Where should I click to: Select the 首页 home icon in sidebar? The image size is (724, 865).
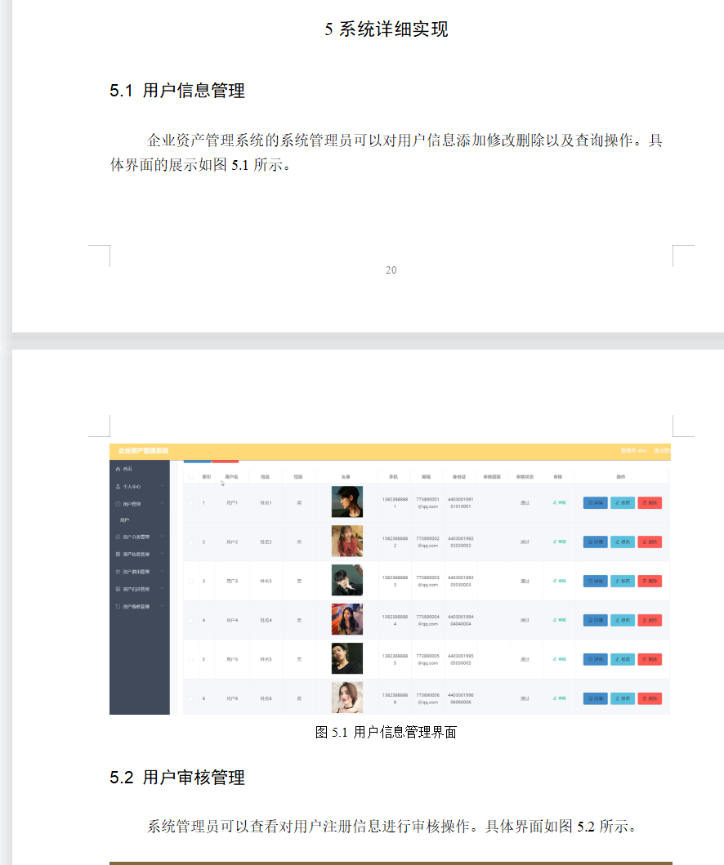[x=118, y=470]
